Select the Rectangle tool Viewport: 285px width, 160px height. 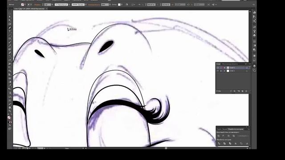click(x=10, y=39)
